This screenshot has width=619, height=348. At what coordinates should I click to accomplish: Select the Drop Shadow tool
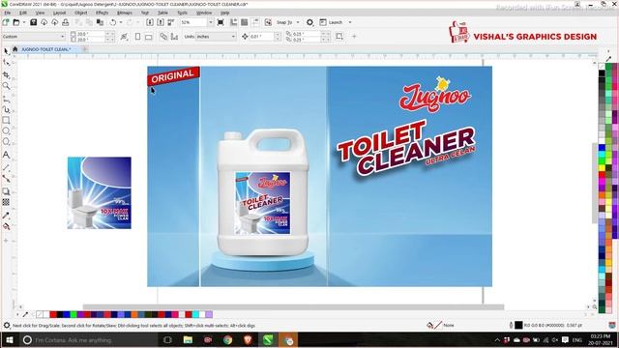[6, 191]
